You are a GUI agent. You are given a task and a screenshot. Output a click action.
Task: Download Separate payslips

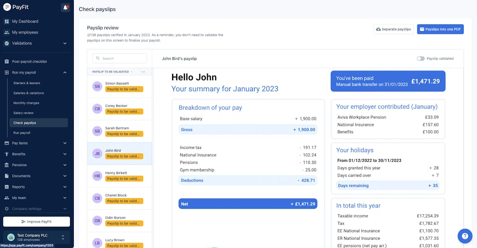coord(394,29)
